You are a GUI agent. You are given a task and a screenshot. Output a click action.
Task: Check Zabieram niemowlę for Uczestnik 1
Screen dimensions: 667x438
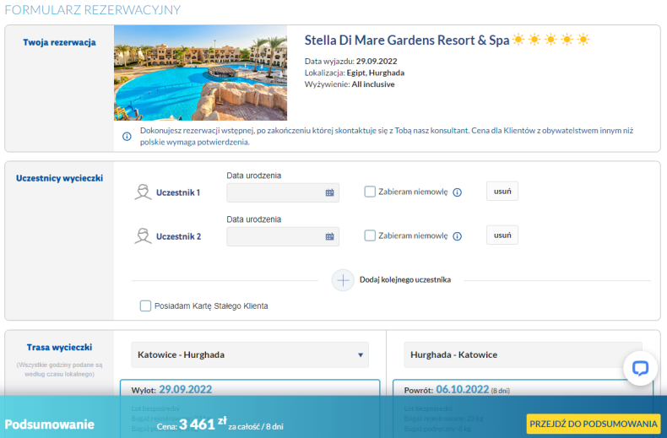coord(370,192)
